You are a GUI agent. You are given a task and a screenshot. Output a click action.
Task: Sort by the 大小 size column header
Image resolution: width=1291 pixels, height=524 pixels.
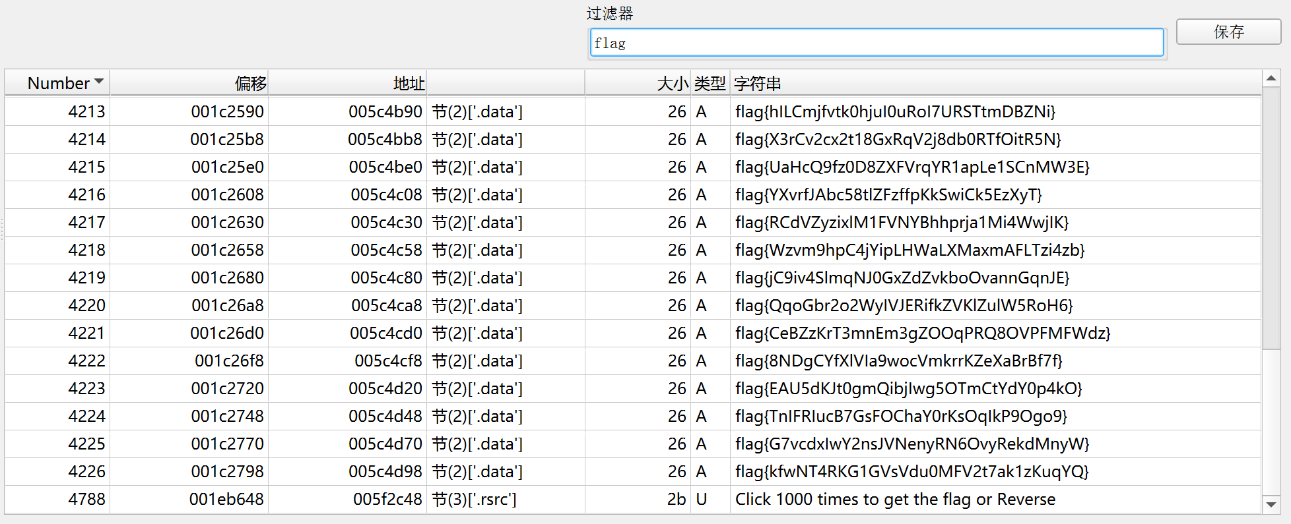672,83
